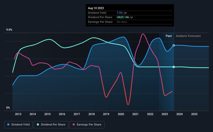Select the teal Dividend Per Share data point marker

click(x=174, y=67)
